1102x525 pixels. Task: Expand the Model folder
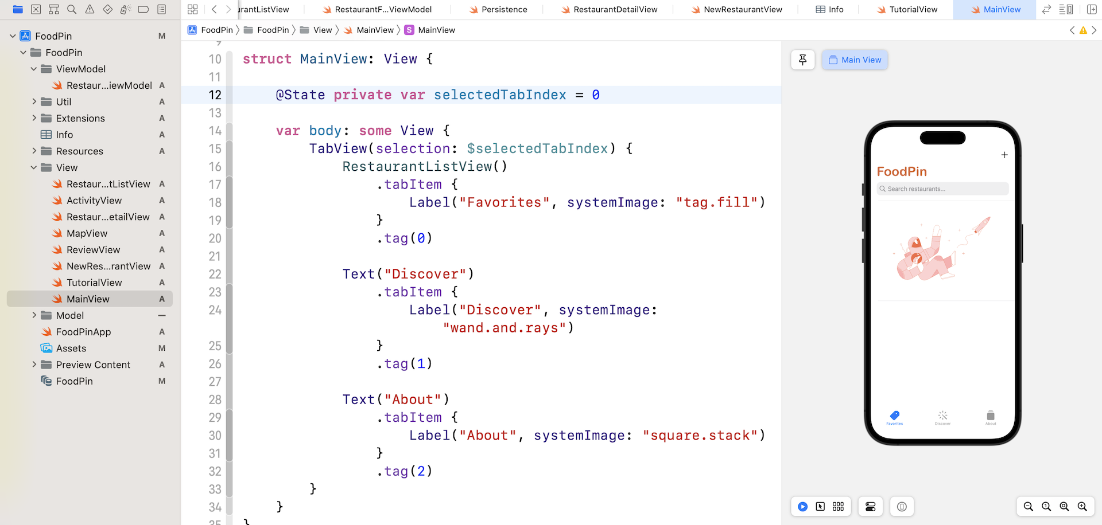(x=34, y=315)
